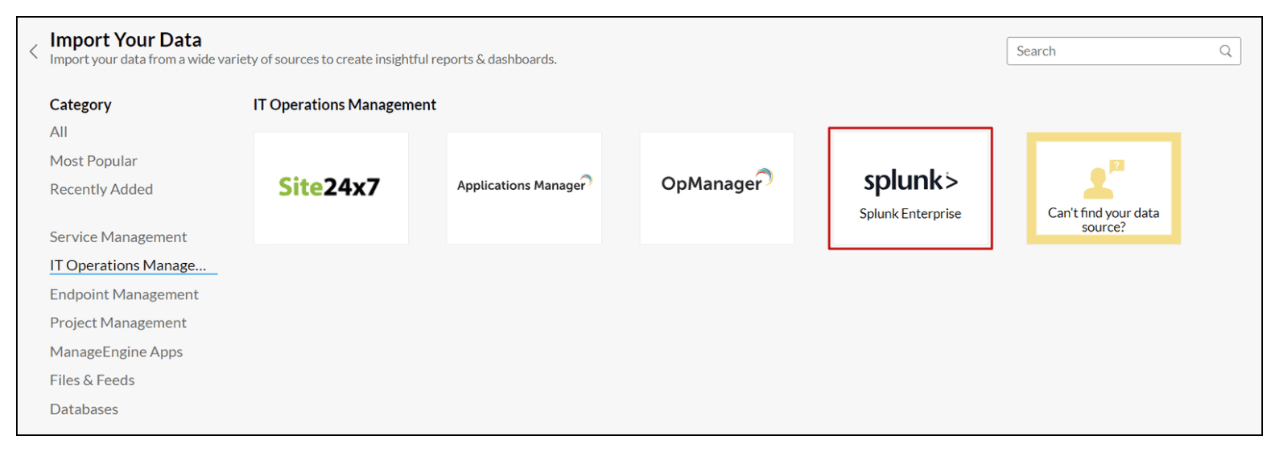1279x452 pixels.
Task: Open the ManageEngine Apps category
Action: tap(117, 351)
